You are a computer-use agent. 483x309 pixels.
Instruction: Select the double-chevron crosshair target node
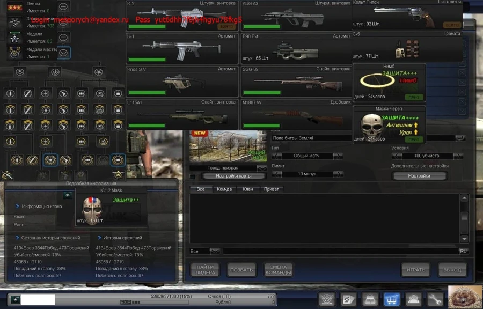[x=45, y=124]
